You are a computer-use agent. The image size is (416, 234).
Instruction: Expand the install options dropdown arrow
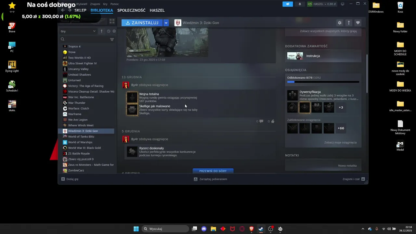tap(166, 23)
